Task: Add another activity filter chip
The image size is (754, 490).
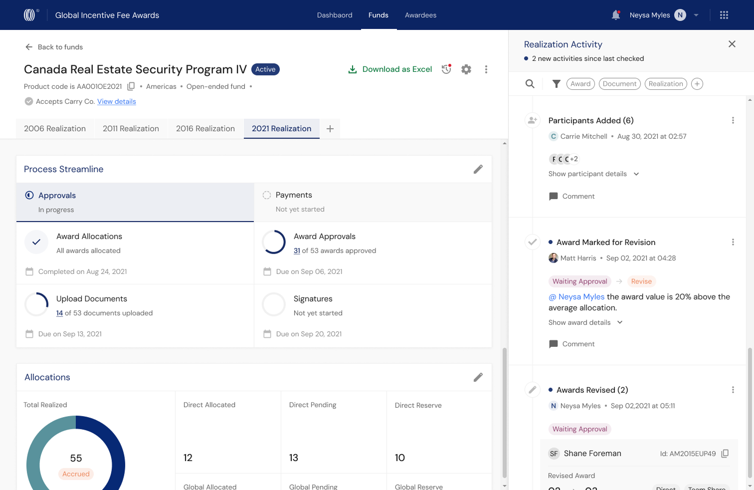Action: point(697,84)
